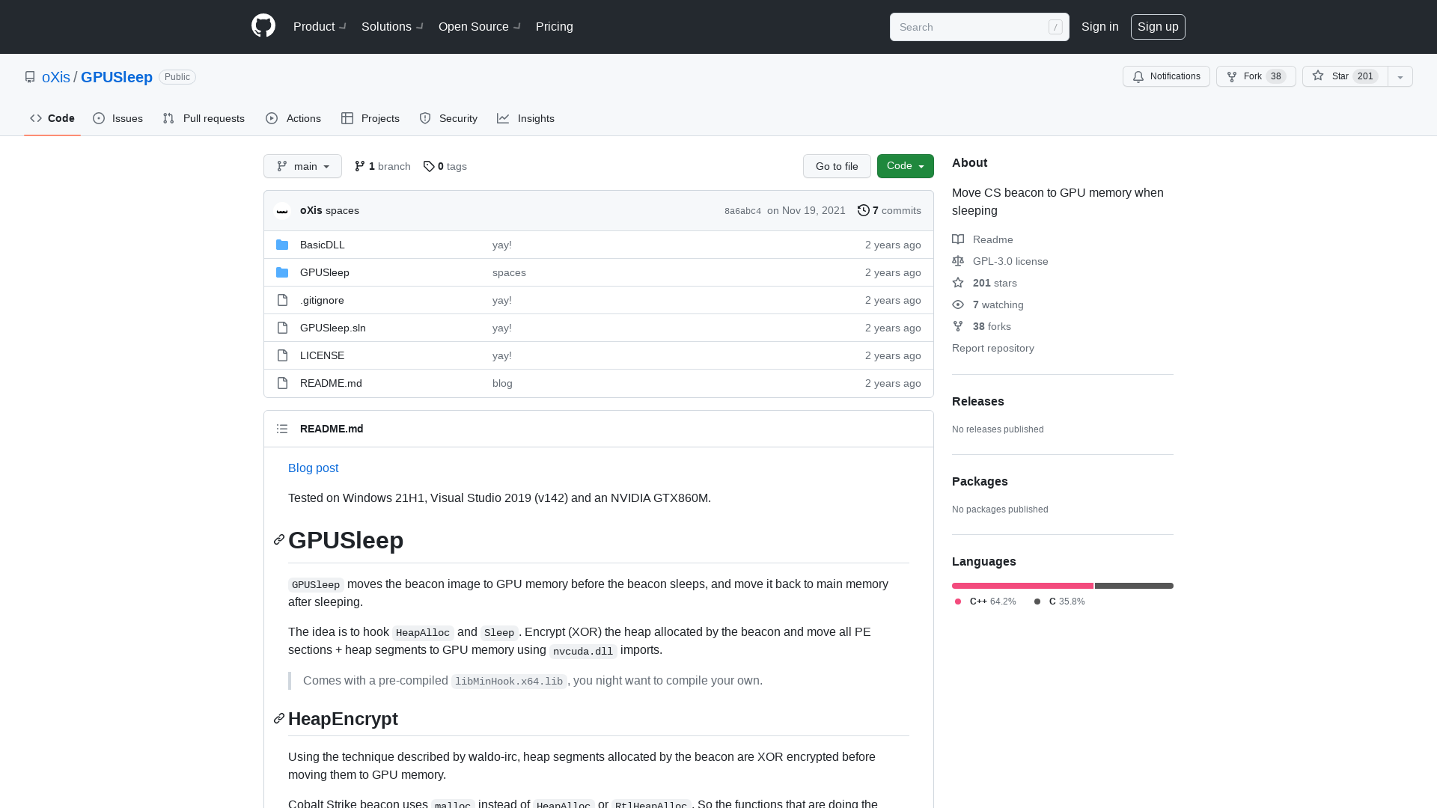This screenshot has height=808, width=1437.
Task: Open the 7 commits history link
Action: click(x=889, y=210)
